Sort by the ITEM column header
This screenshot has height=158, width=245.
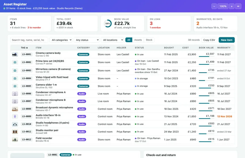click(x=39, y=48)
